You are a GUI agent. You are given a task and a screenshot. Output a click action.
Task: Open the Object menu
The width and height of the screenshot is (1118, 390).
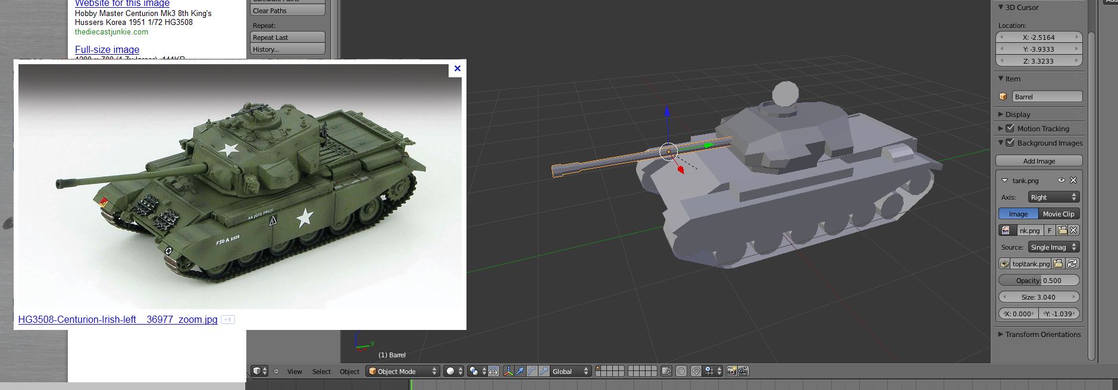pyautogui.click(x=349, y=371)
